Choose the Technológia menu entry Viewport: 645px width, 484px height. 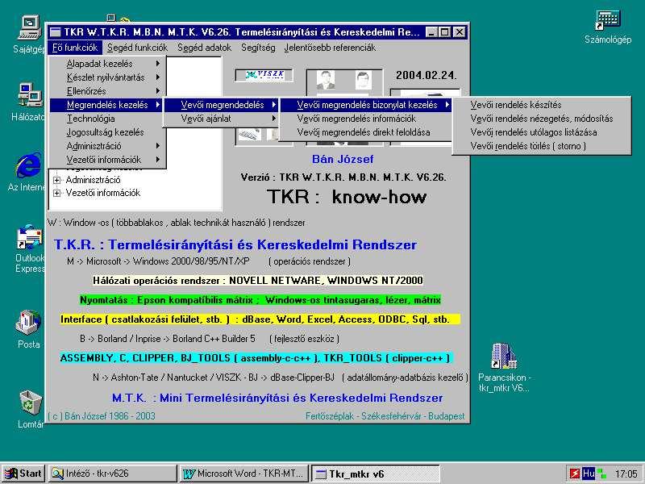point(107,119)
